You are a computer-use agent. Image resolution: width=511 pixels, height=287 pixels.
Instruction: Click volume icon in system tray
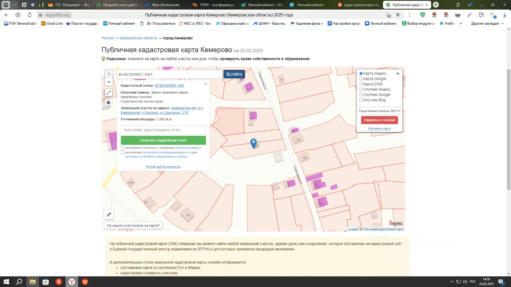[x=465, y=282]
